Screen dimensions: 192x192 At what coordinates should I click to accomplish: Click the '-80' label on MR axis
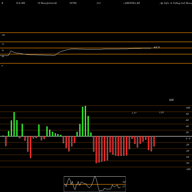(x=187, y=163)
